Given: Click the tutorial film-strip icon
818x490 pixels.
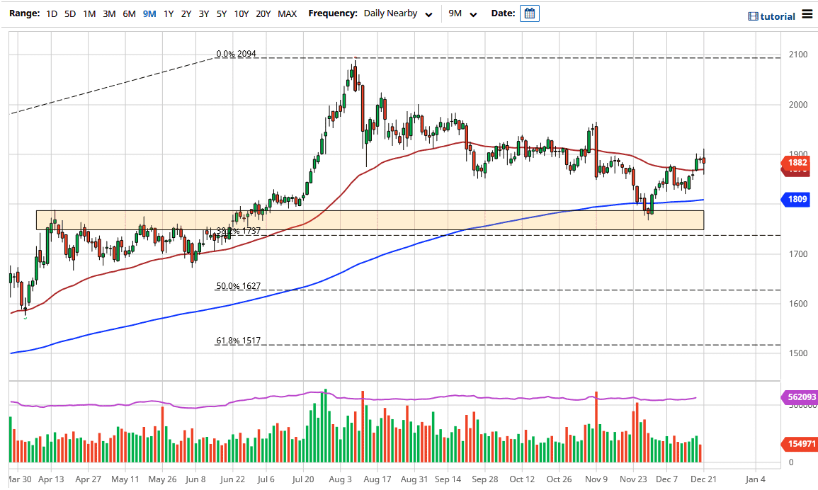Looking at the screenshot, I should coord(753,15).
